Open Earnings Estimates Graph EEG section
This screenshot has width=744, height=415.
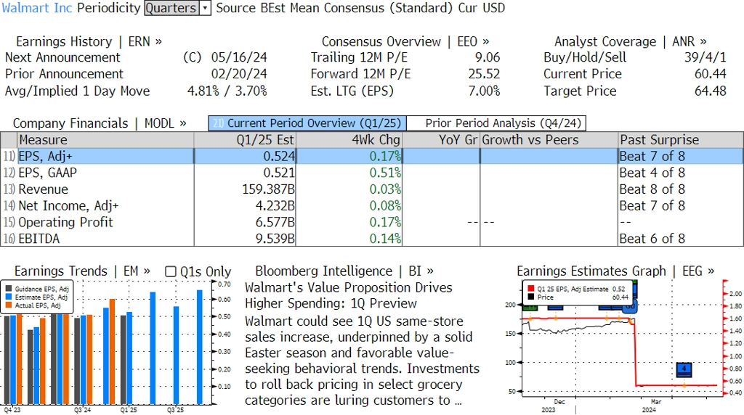coord(615,271)
